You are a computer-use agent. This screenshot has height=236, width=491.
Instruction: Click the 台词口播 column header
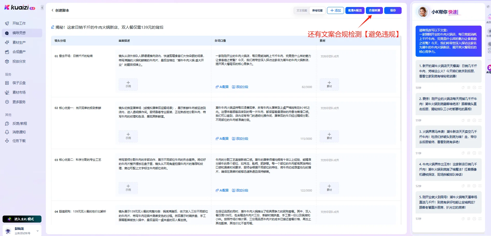[220, 41]
